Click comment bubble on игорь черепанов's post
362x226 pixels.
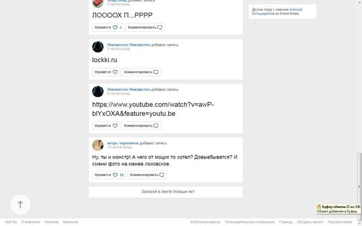point(162,175)
